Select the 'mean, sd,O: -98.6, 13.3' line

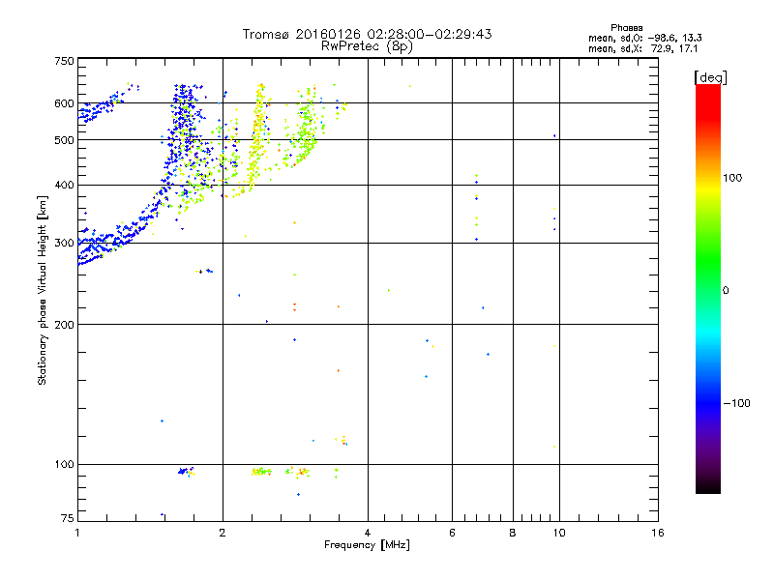pos(644,38)
